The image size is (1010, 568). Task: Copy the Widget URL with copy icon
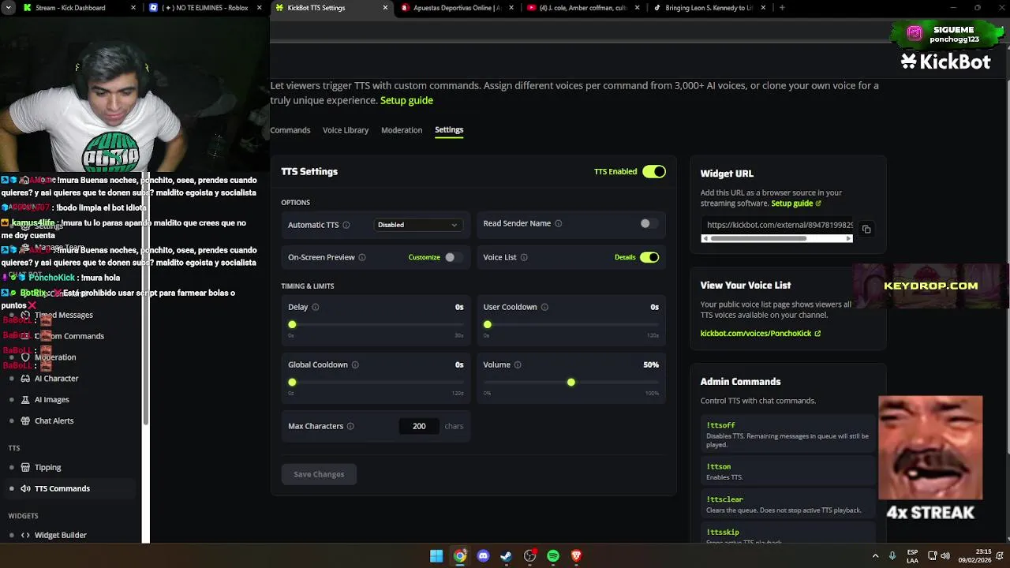click(866, 230)
